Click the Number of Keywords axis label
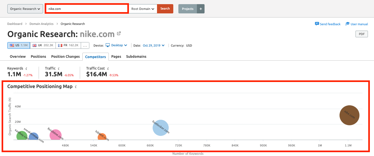Screen dimensions: 374x156 [188, 154]
